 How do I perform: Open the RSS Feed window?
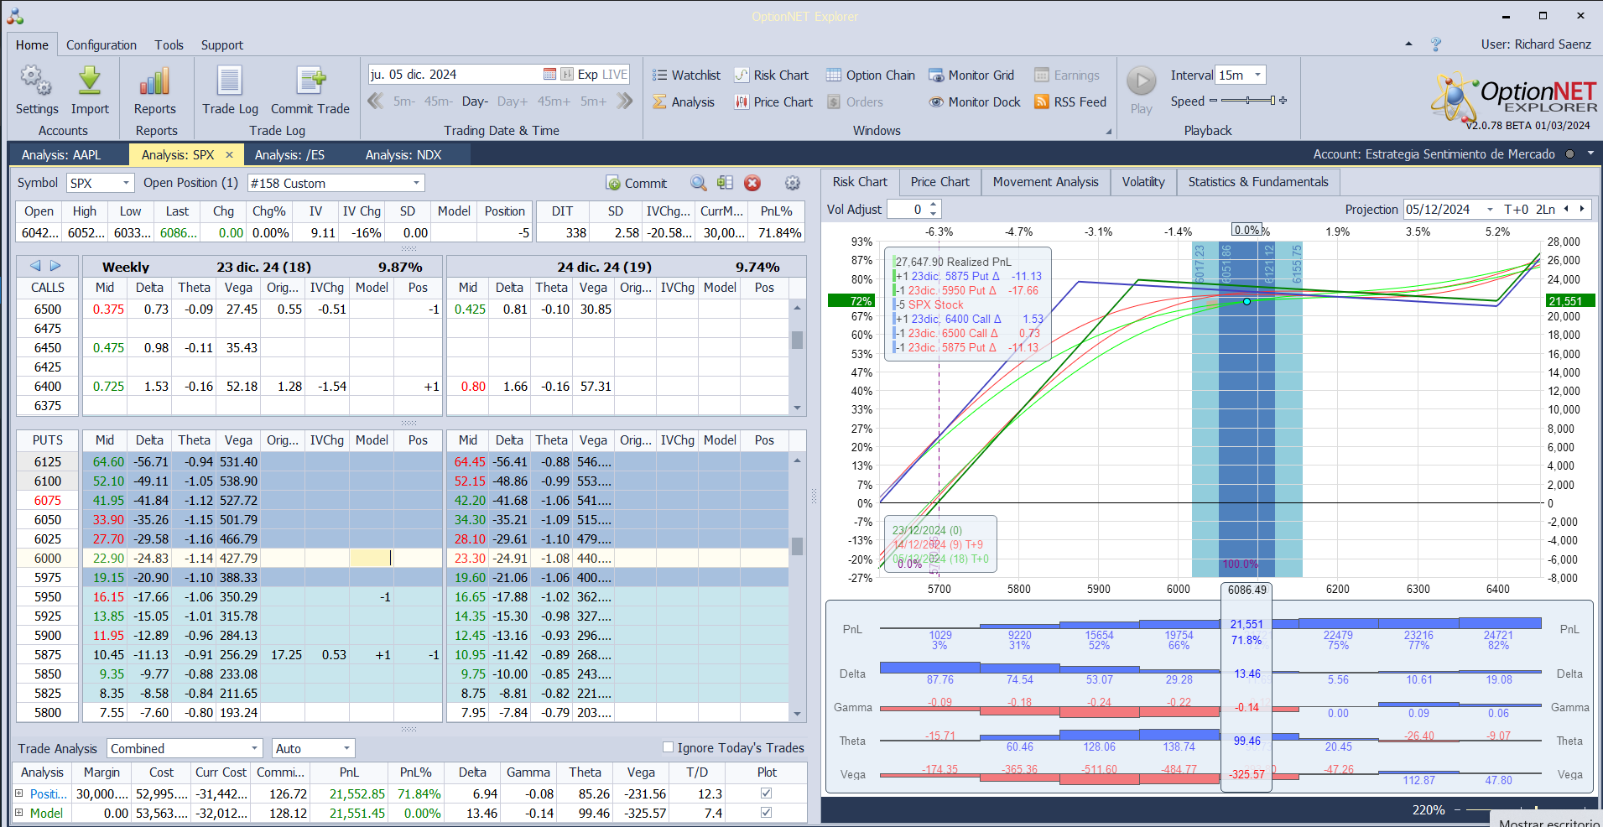(x=1070, y=101)
